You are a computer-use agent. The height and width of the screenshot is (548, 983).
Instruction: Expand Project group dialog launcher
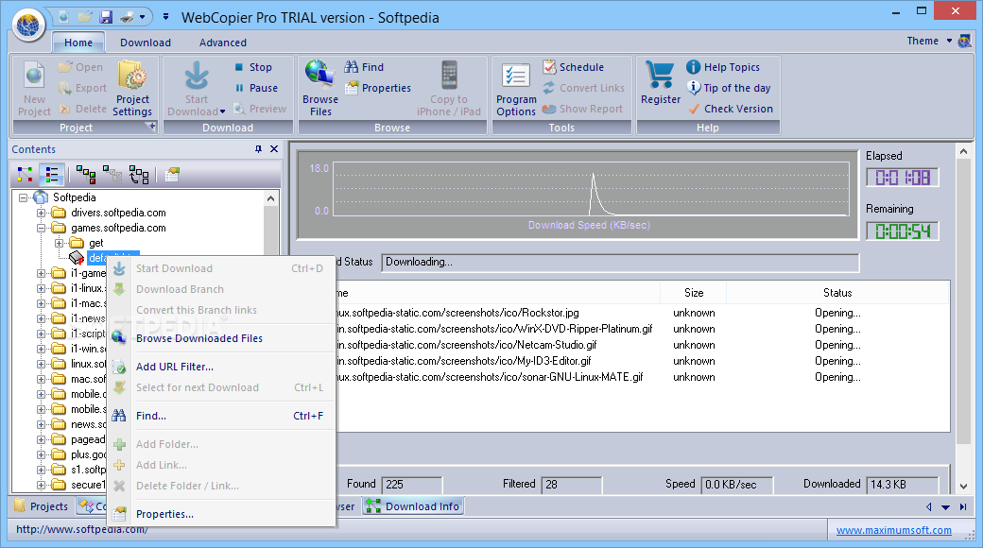[150, 127]
